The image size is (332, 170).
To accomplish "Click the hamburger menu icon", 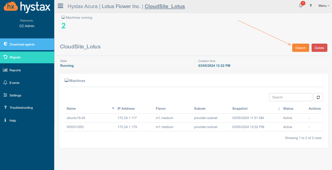I will click(x=60, y=6).
